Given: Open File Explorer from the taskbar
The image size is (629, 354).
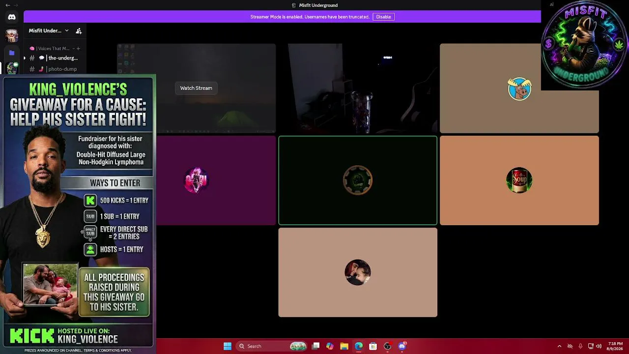Looking at the screenshot, I should [x=344, y=346].
